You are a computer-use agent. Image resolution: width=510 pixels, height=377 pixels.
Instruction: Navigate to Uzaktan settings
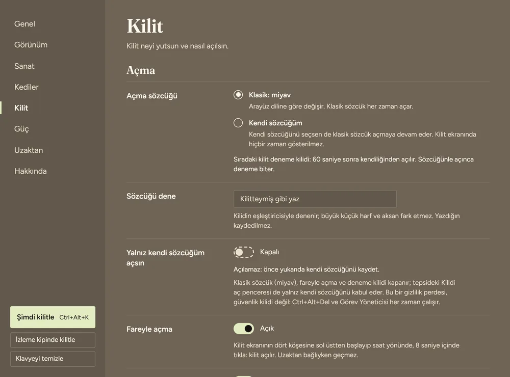tap(29, 150)
